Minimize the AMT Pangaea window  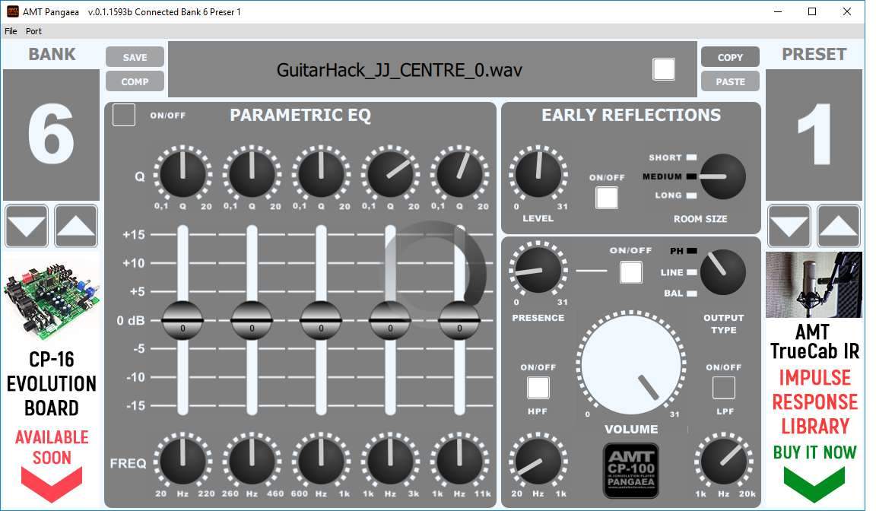778,11
